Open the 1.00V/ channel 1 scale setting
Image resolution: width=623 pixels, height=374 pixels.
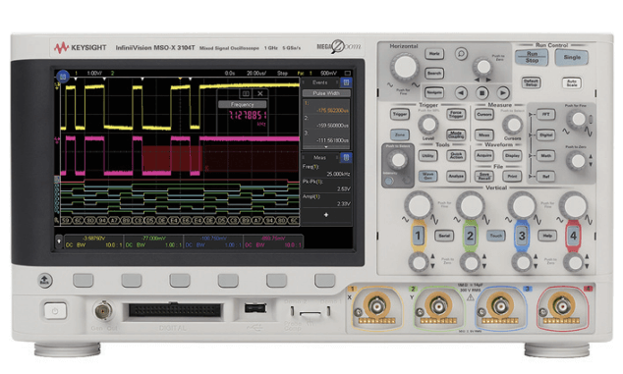(94, 73)
